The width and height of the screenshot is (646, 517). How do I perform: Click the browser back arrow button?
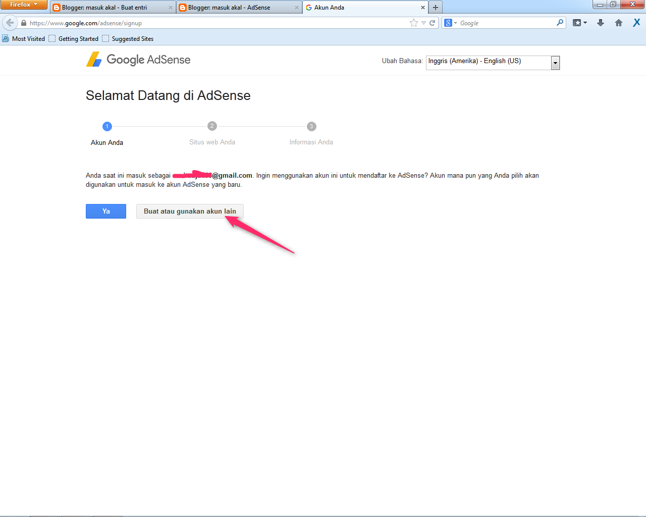(10, 23)
